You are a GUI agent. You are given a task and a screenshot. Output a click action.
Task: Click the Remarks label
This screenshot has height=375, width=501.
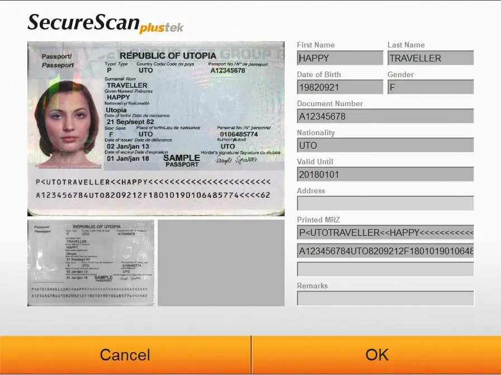(312, 286)
